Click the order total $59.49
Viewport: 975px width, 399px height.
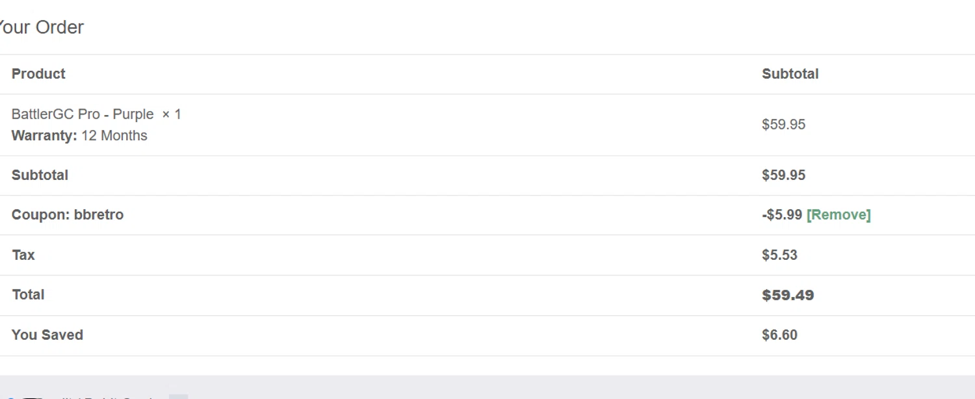point(788,296)
